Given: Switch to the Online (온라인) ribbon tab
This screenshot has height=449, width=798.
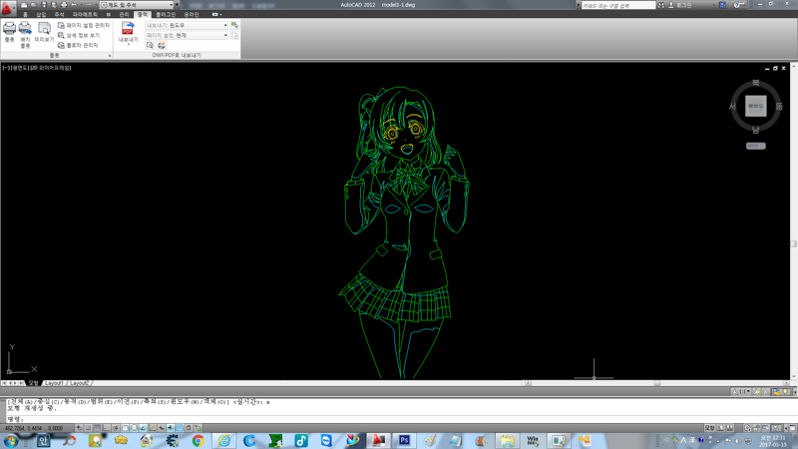Looking at the screenshot, I should point(192,15).
